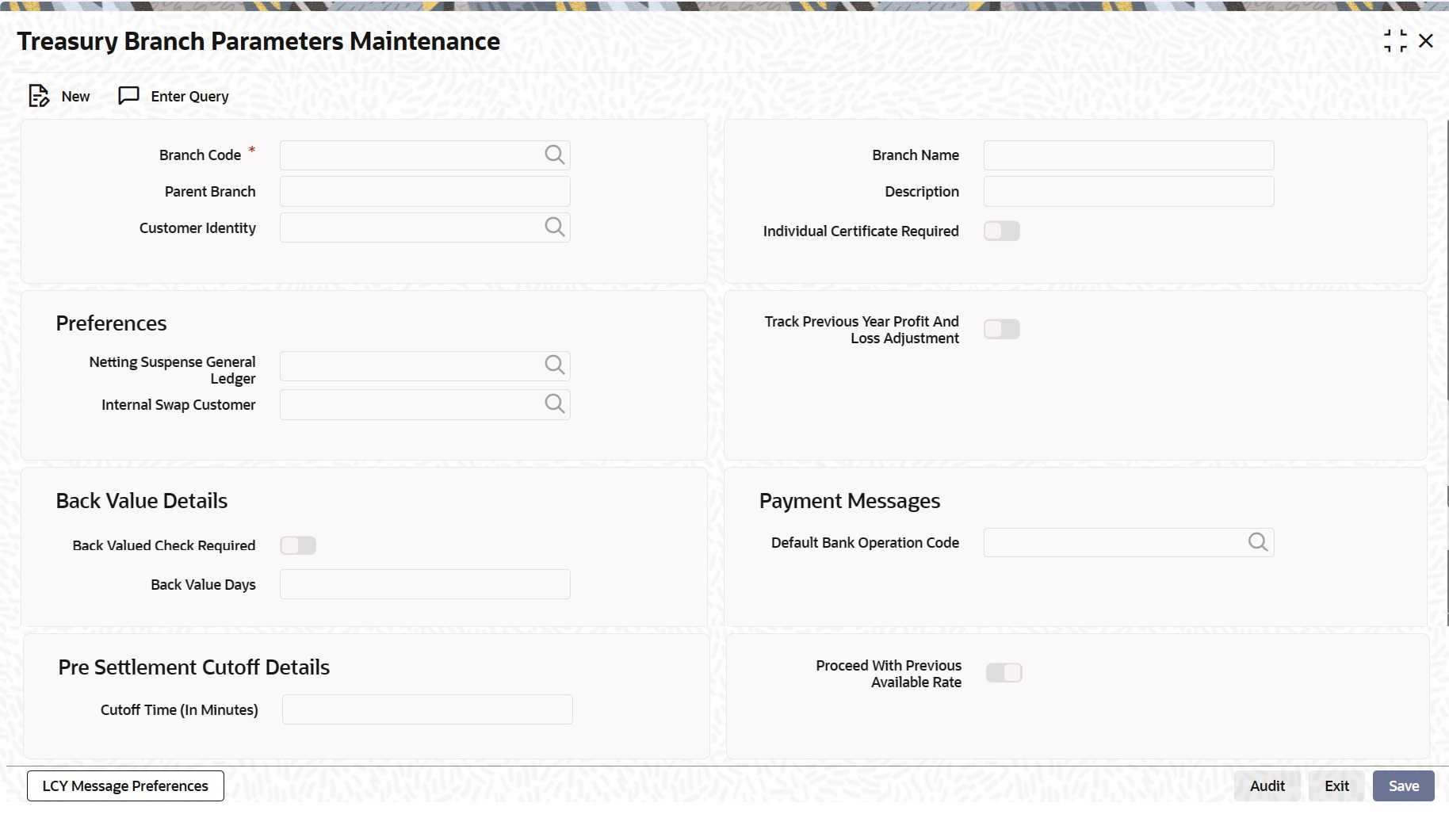Click the New icon

[40, 95]
